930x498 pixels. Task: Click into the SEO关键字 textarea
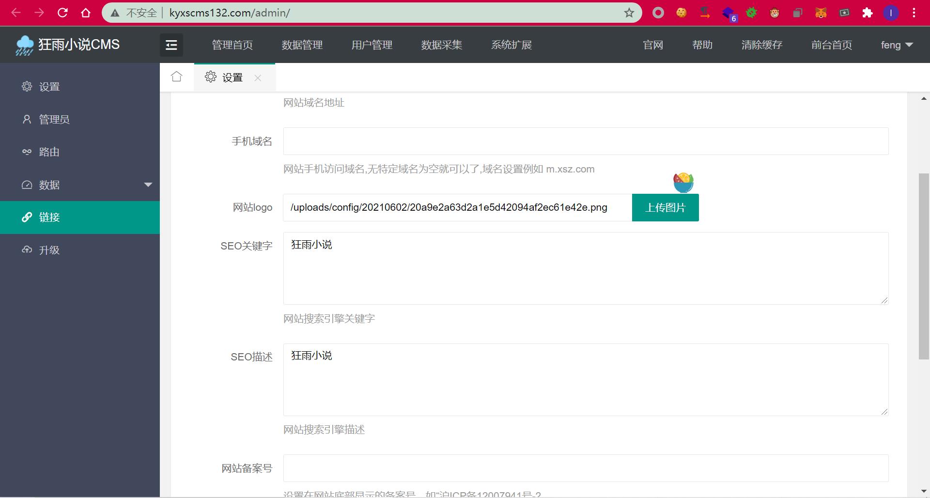click(586, 268)
